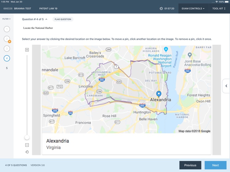
Task: Click the timer value 01:57:20
Action: pos(169,9)
